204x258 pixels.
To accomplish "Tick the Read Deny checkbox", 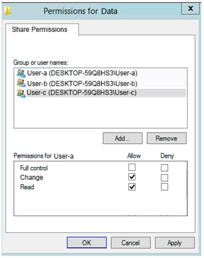I will tap(165, 187).
